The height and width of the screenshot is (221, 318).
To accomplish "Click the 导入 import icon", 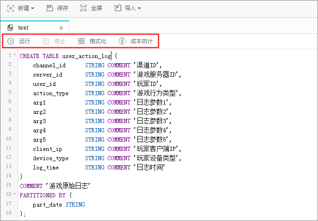I will pos(117,8).
